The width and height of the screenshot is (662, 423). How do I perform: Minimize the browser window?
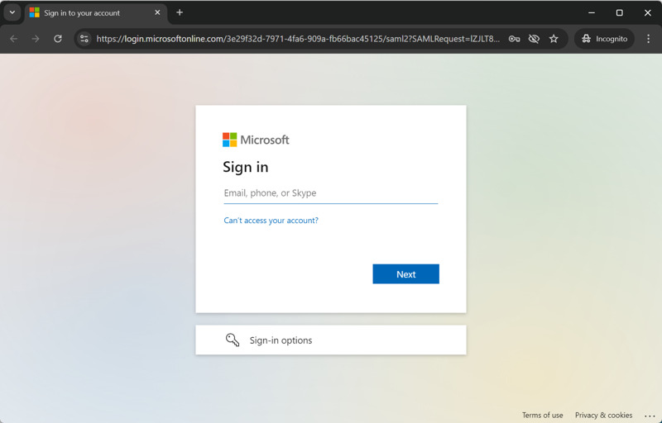click(592, 12)
